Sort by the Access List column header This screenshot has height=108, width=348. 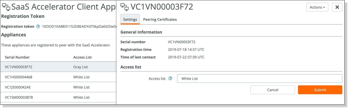point(82,57)
